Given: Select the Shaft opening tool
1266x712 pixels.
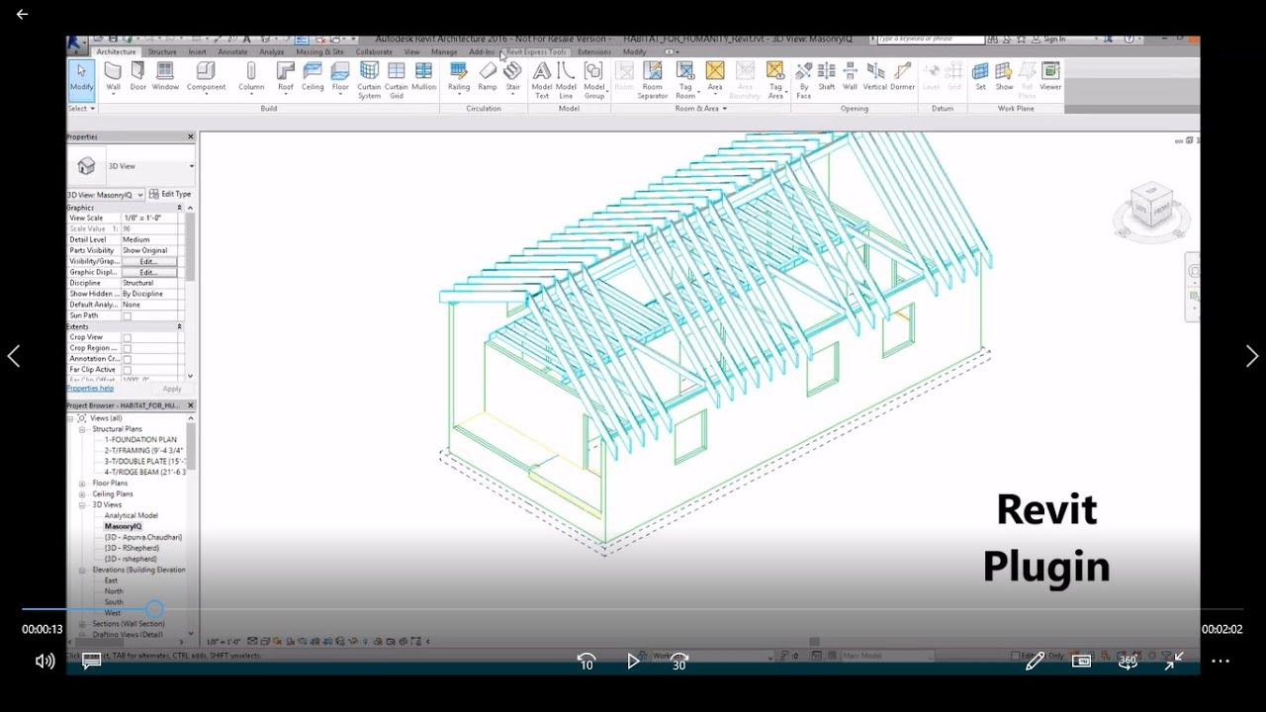Looking at the screenshot, I should tap(826, 77).
